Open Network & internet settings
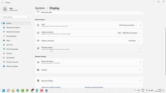The height and width of the screenshot is (93, 166). [16, 32]
